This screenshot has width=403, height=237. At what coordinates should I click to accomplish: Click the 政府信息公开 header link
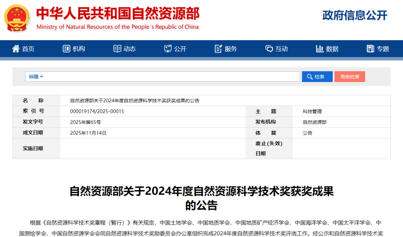(x=354, y=15)
